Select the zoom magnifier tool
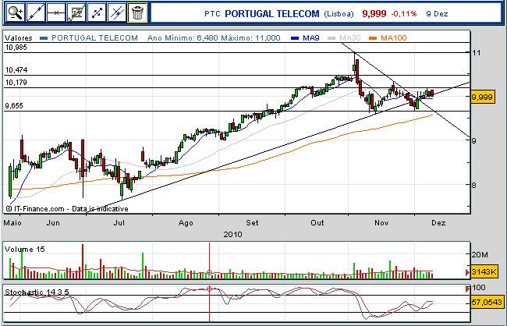 (x=15, y=12)
